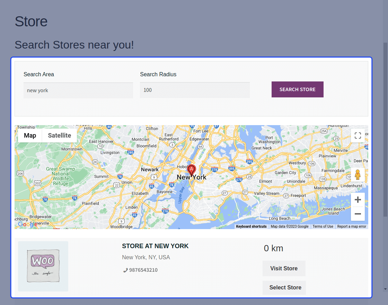Click the Visit Store button
Image resolution: width=388 pixels, height=305 pixels.
pos(284,268)
